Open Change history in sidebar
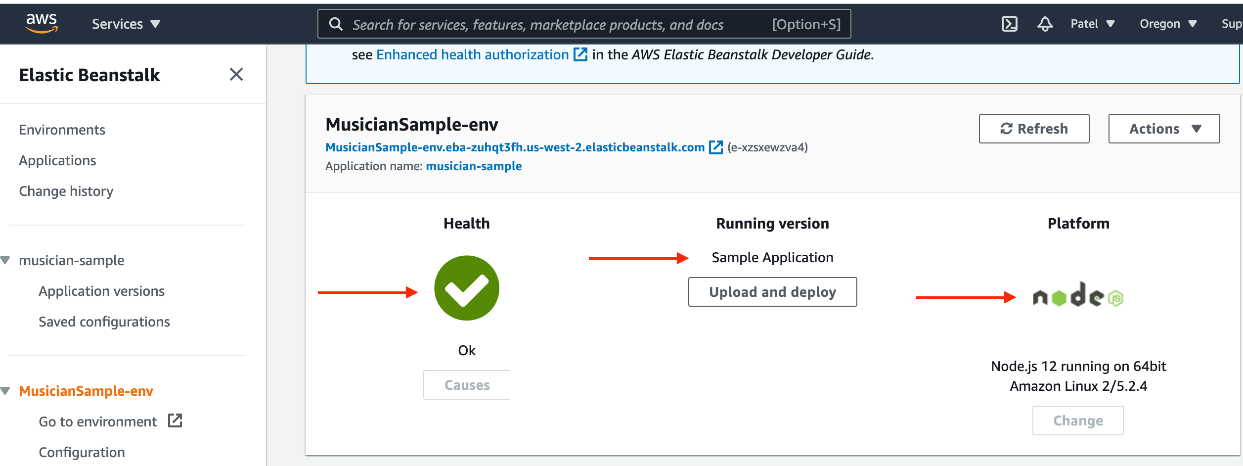Image resolution: width=1243 pixels, height=466 pixels. pyautogui.click(x=66, y=191)
